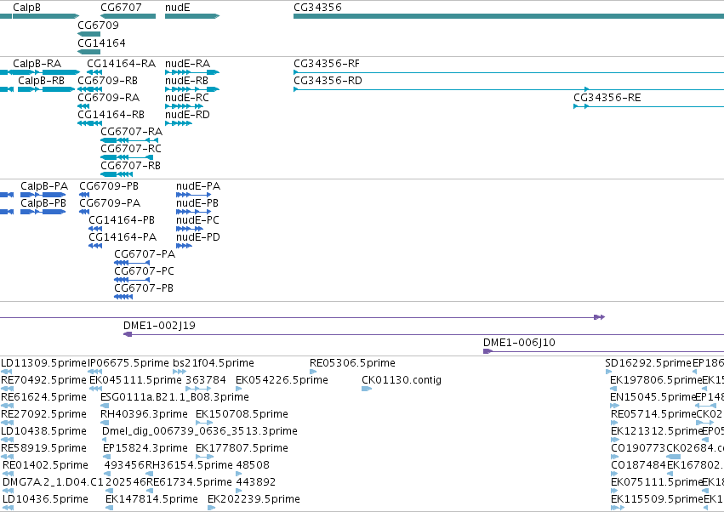
Task: Select transcript CG6709-RB
Action: point(90,89)
